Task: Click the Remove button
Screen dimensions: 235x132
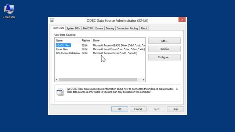Action: 164,49
